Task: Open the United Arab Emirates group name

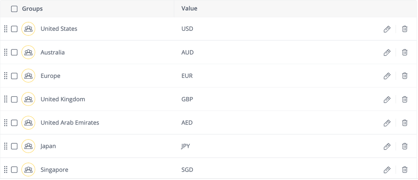Action: [x=70, y=123]
